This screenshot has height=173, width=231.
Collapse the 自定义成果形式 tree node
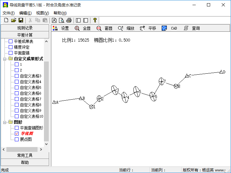click(x=5, y=59)
